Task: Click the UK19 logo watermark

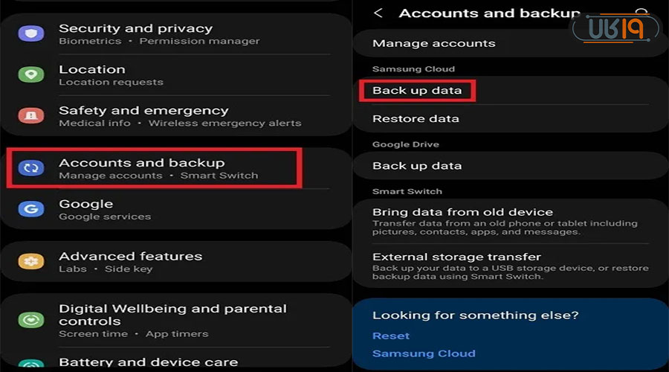Action: click(616, 28)
